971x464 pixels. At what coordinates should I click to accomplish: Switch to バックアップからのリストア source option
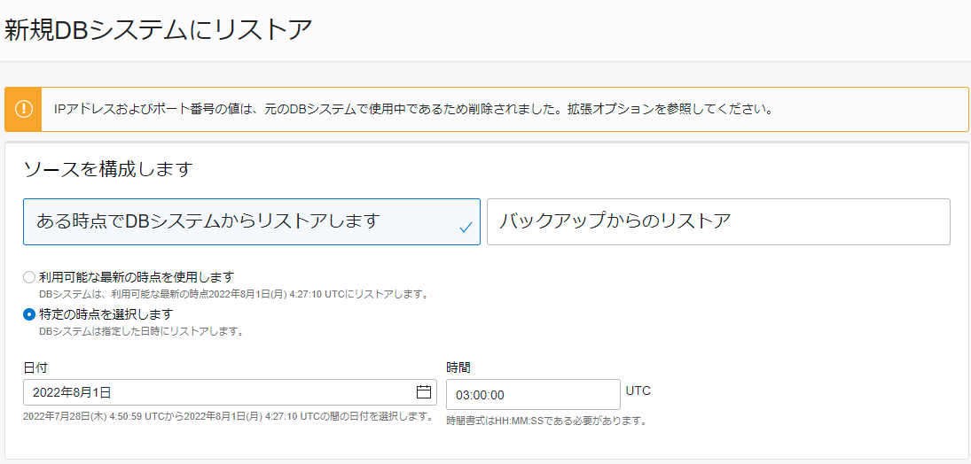tap(718, 221)
